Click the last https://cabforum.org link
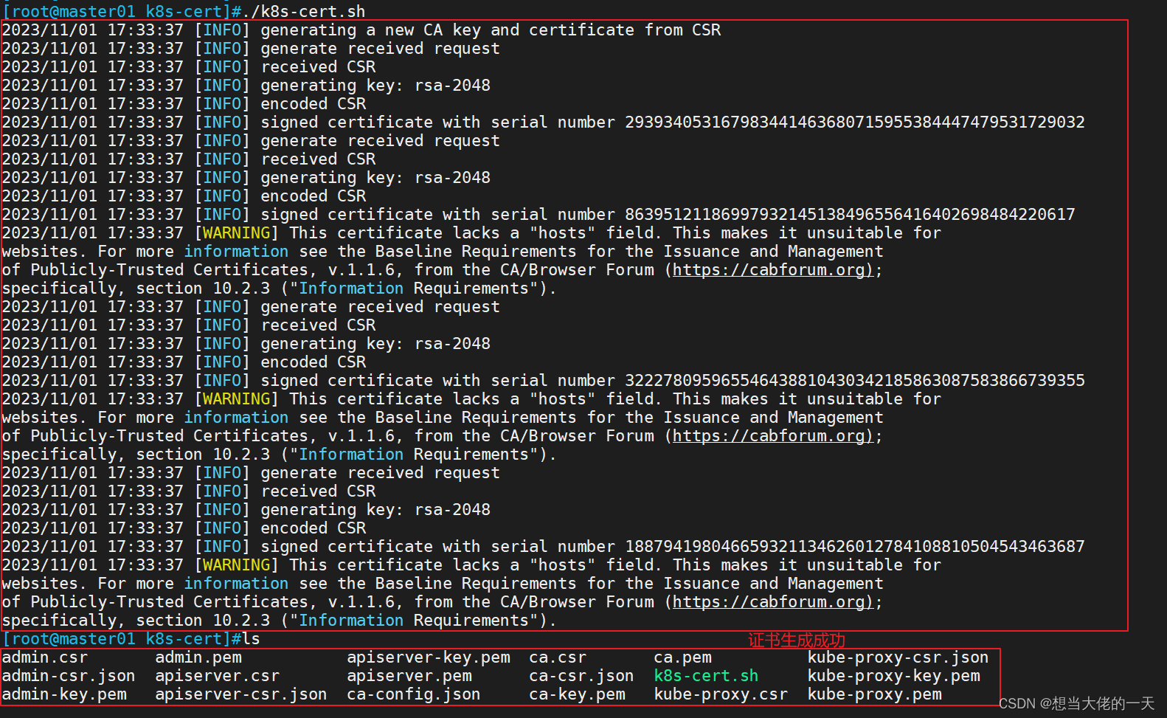 (772, 602)
